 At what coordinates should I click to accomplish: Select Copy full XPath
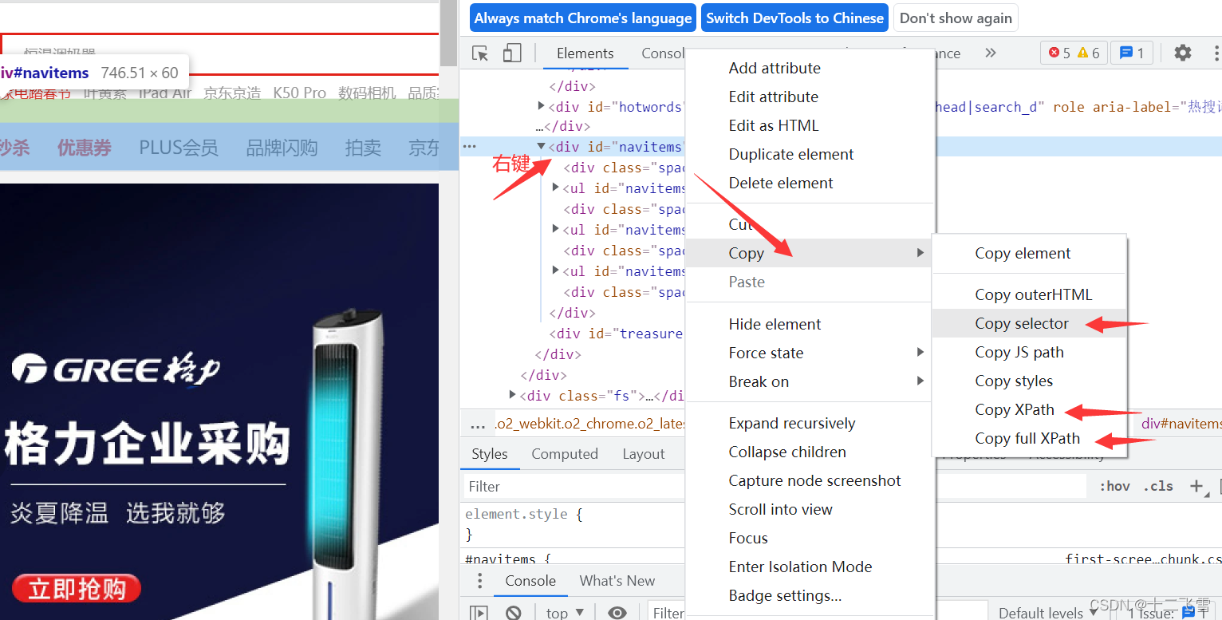pyautogui.click(x=1029, y=438)
